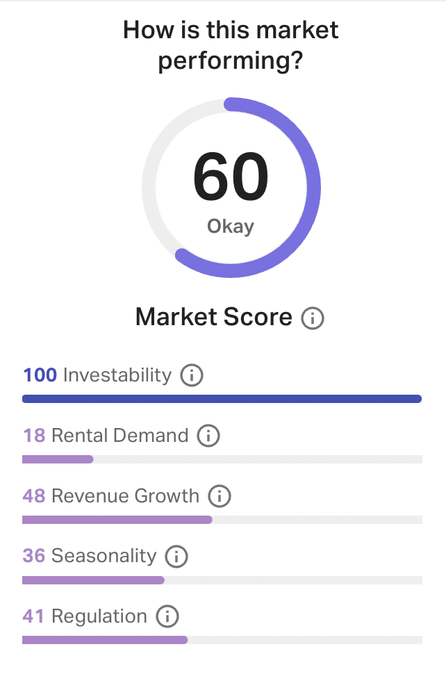Open the Market Score info icon
The height and width of the screenshot is (674, 446).
313,318
